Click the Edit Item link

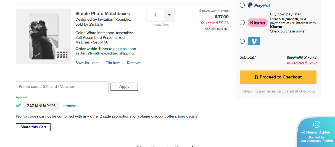coord(113,63)
